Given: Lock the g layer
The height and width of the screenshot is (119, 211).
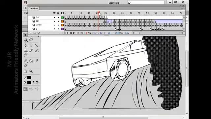Looking at the screenshot, I should point(58,29).
